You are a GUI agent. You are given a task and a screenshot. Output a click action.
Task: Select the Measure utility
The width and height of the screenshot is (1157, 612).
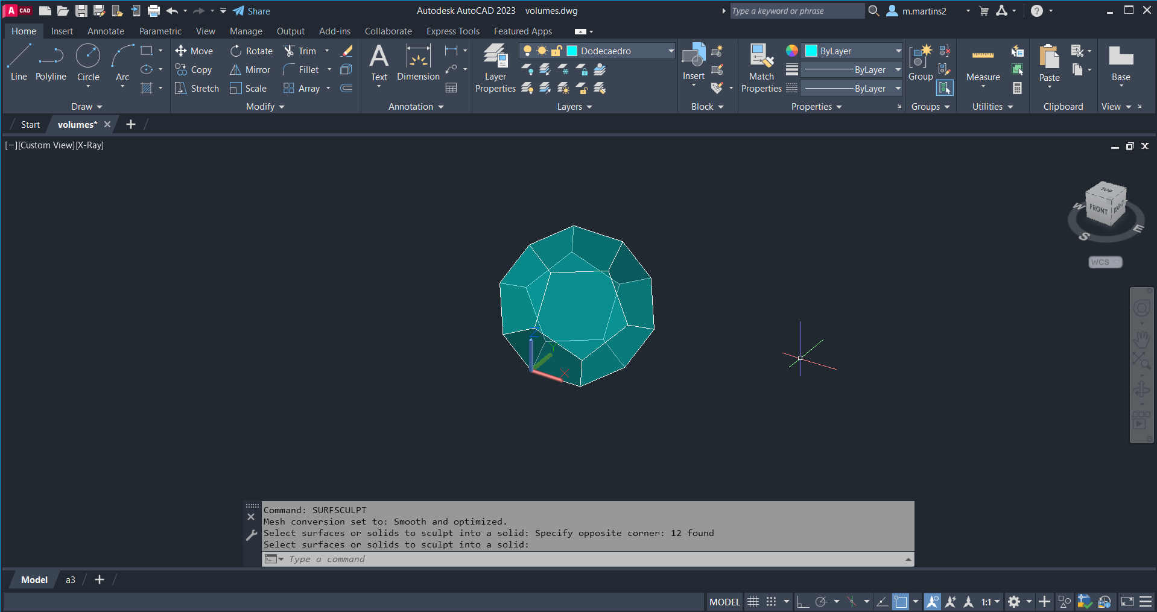[983, 63]
